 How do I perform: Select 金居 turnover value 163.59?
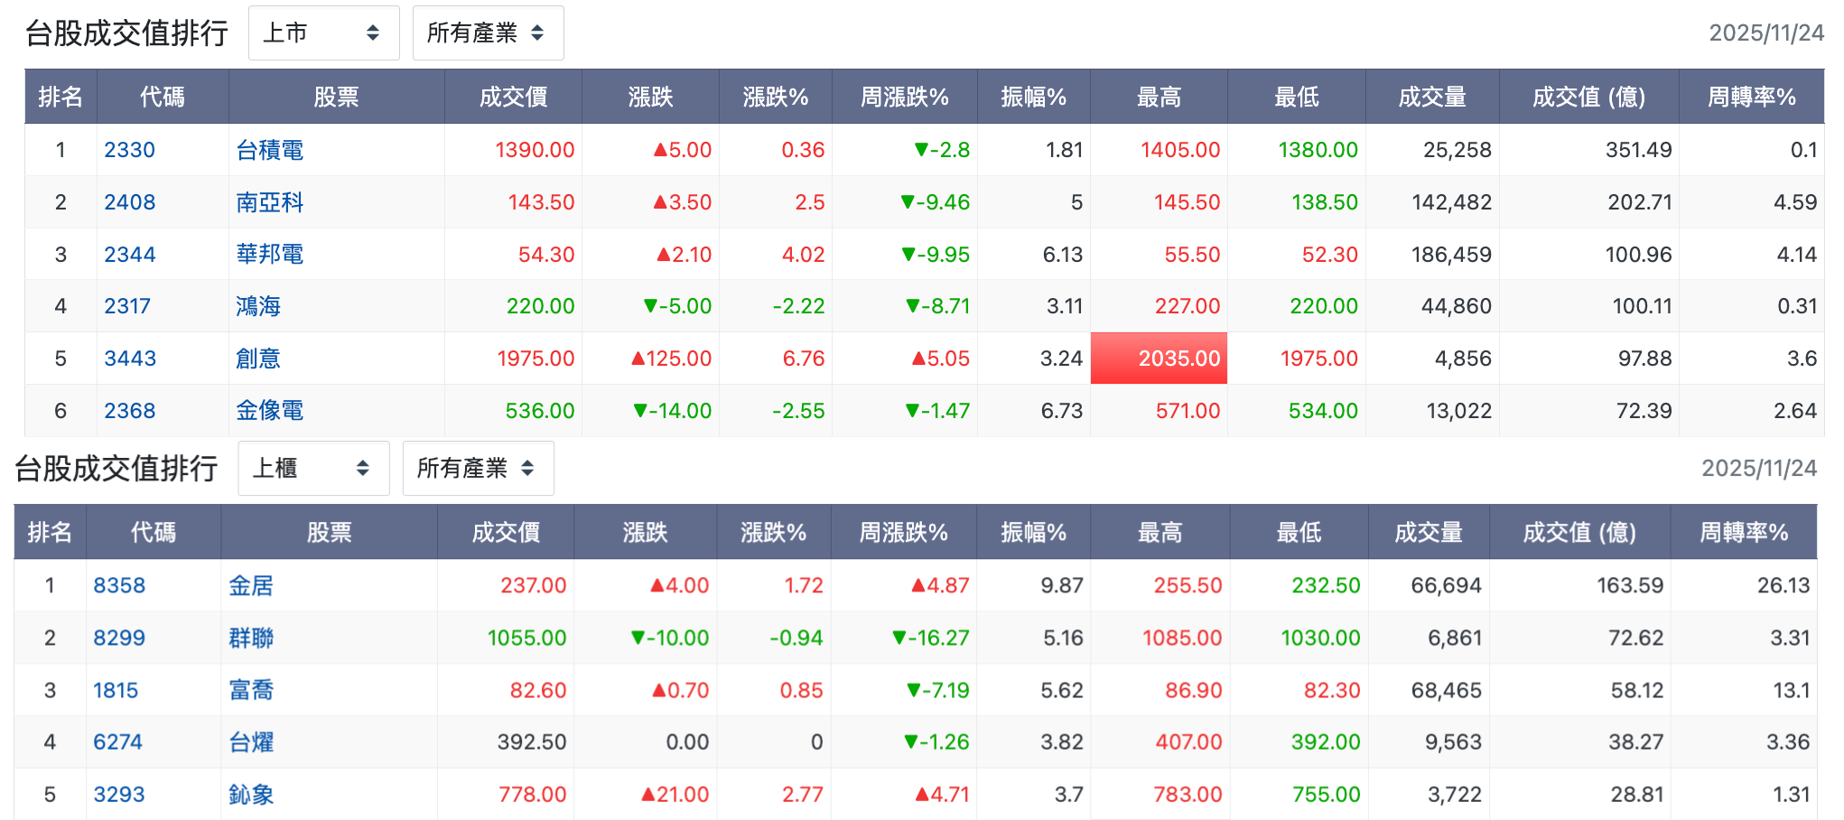[x=1630, y=585]
